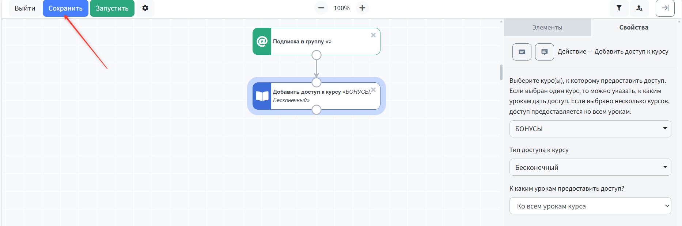Viewport: 682px width, 226px height.
Task: Select the green @ icon of the subscription block
Action: (x=262, y=42)
